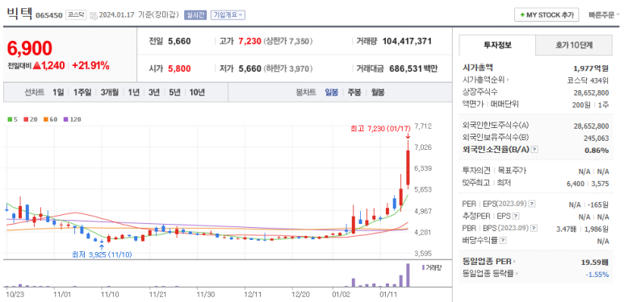Click the purple 120-day moving average legend
624x302 pixels.
(72, 119)
